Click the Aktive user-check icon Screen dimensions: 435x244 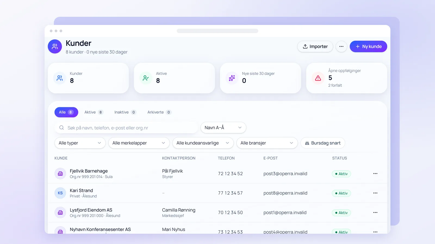click(146, 78)
